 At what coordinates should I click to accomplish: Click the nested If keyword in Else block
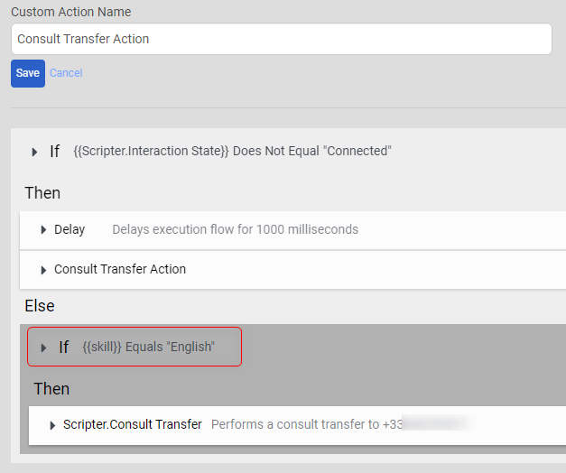click(x=64, y=348)
